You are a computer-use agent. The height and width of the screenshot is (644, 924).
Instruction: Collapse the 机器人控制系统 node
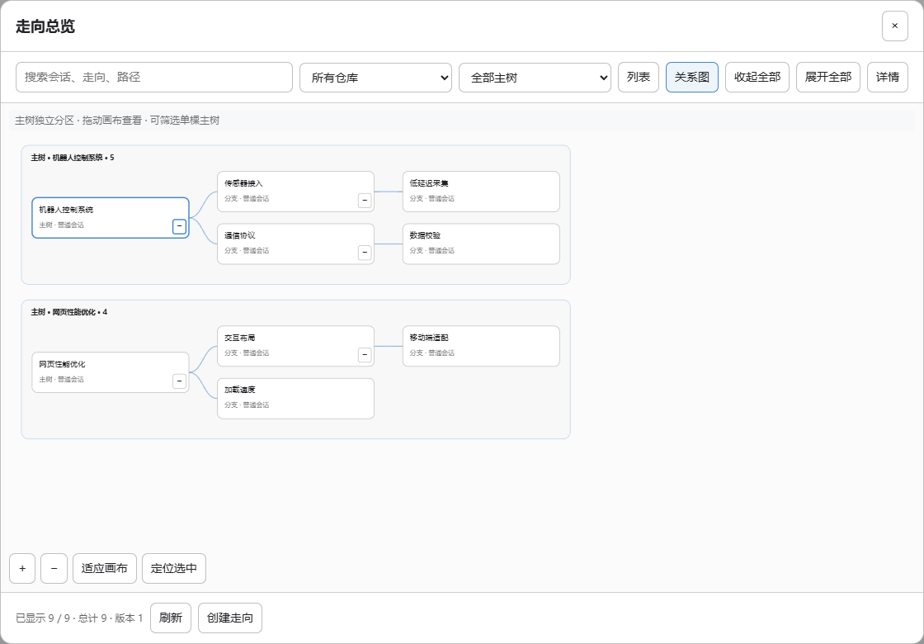tap(179, 226)
